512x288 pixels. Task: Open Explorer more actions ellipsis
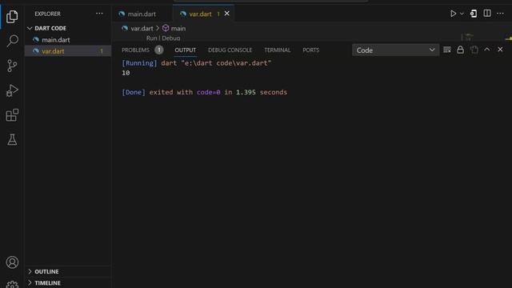(x=99, y=14)
